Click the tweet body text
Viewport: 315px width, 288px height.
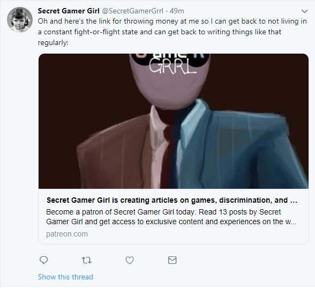click(172, 32)
